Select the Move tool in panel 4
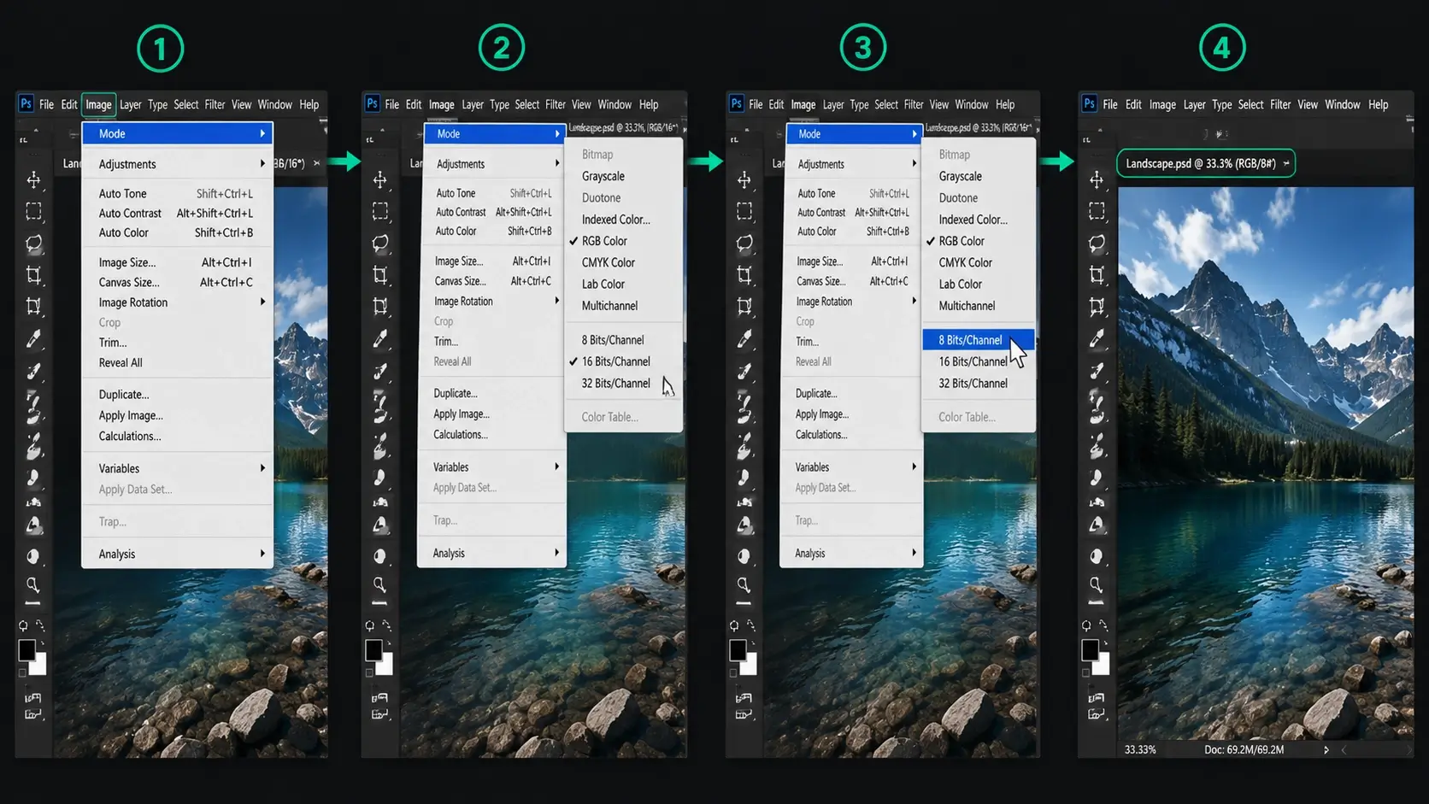Viewport: 1429px width, 804px height. point(1097,179)
